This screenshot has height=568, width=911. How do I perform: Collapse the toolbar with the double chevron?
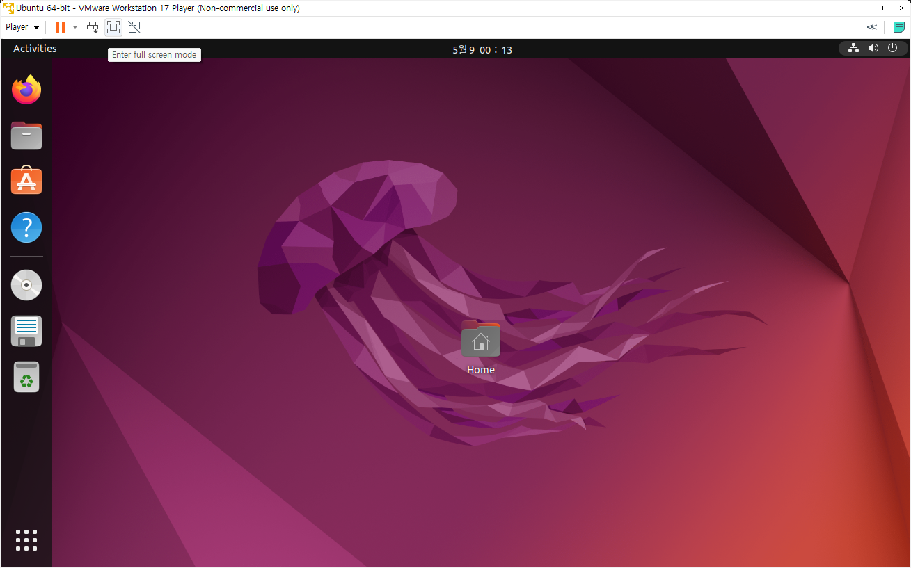click(871, 27)
